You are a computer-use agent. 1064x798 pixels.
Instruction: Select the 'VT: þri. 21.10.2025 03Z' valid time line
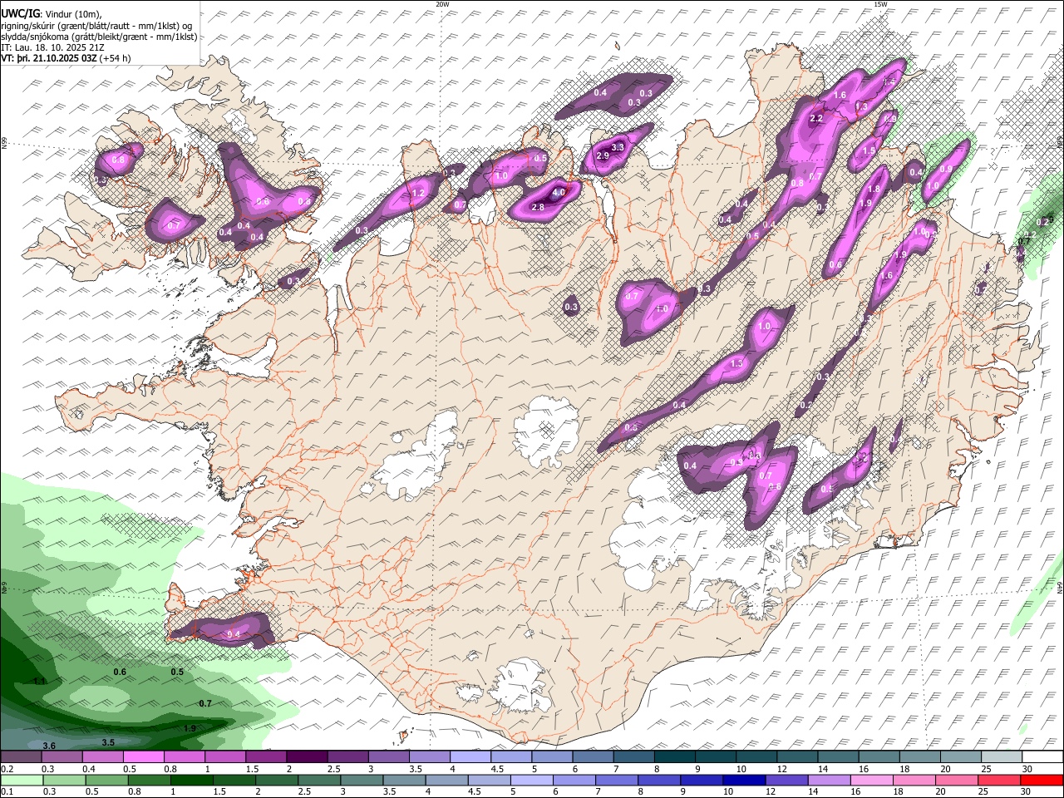(x=66, y=58)
